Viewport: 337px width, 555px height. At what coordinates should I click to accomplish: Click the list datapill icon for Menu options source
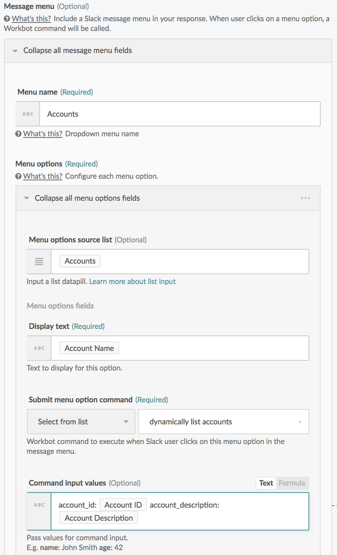38,261
